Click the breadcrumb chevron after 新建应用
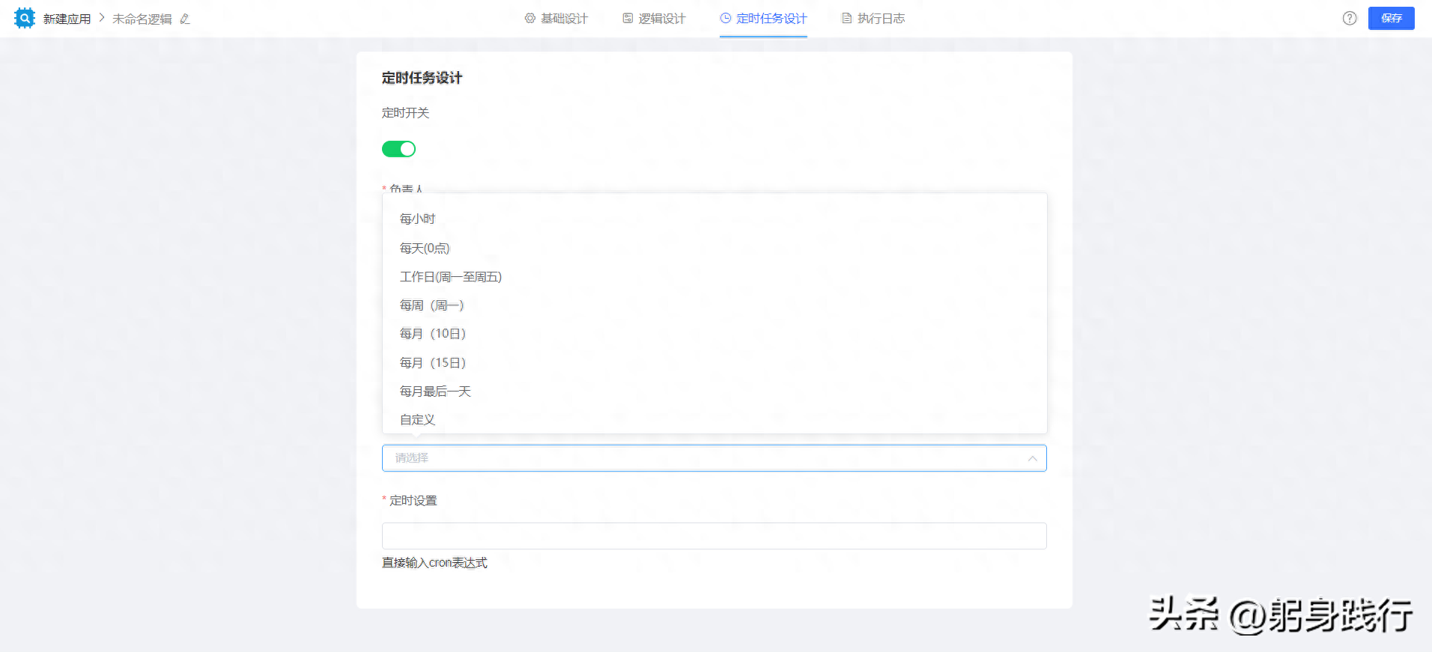 (x=102, y=18)
